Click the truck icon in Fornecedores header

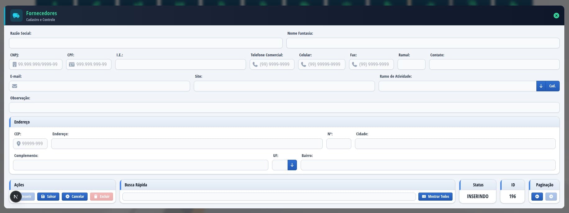(16, 16)
